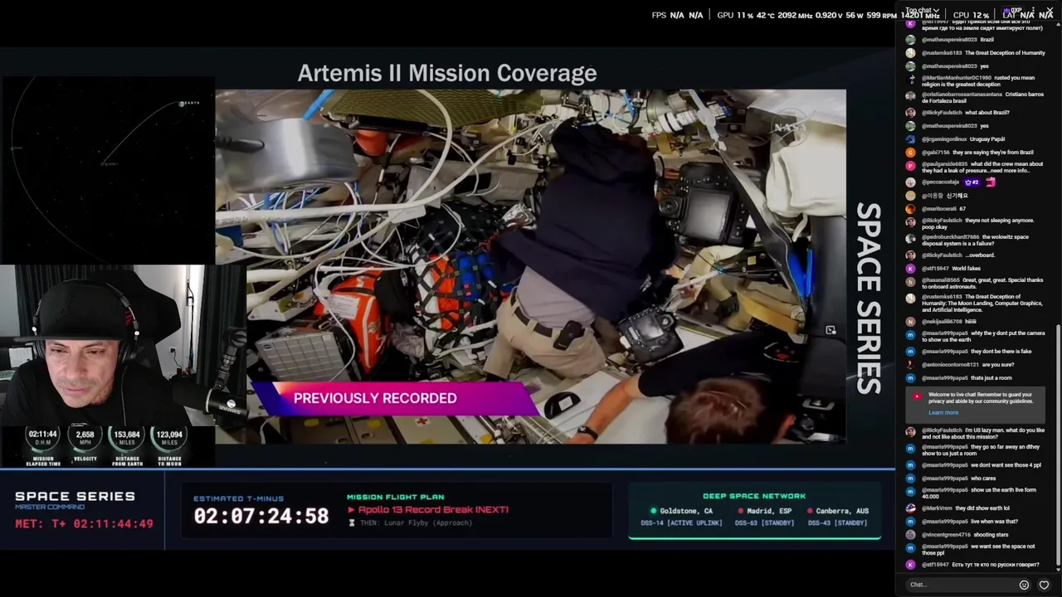This screenshot has width=1062, height=597.
Task: Click @maaria999papa5 username on 'live when was that?'
Action: pyautogui.click(x=945, y=522)
